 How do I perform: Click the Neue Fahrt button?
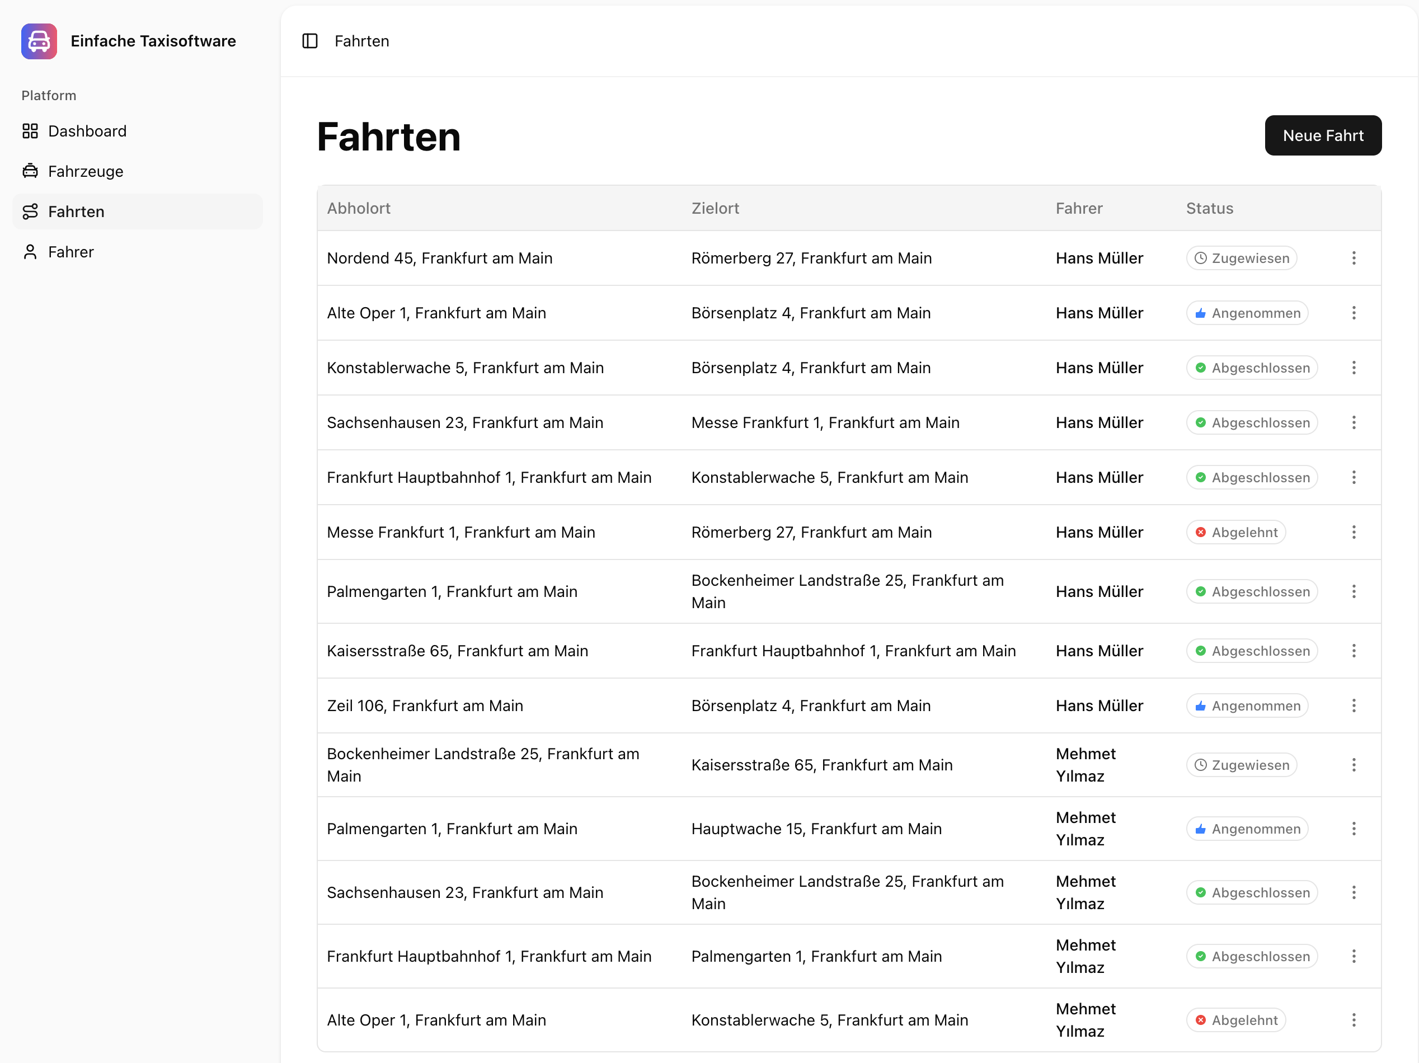click(1323, 135)
